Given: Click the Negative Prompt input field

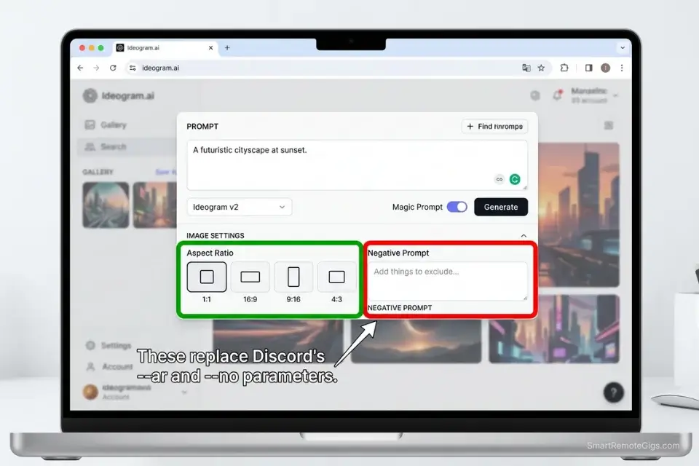Looking at the screenshot, I should 448,281.
